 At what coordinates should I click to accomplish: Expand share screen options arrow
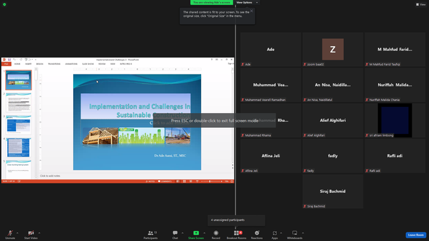click(204, 233)
